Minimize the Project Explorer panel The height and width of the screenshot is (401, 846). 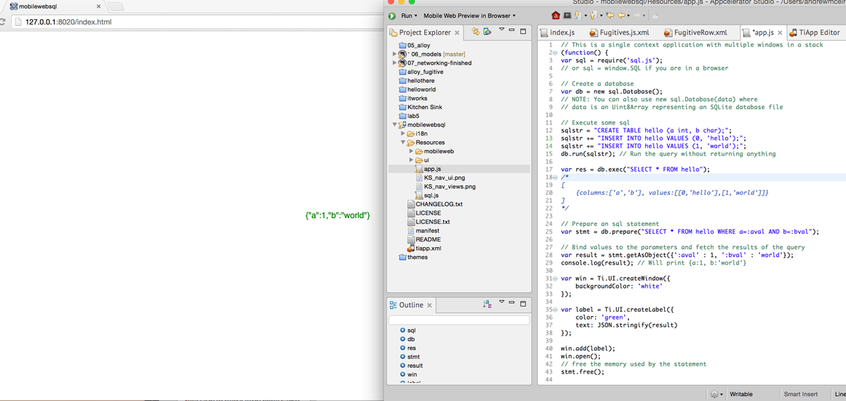513,30
